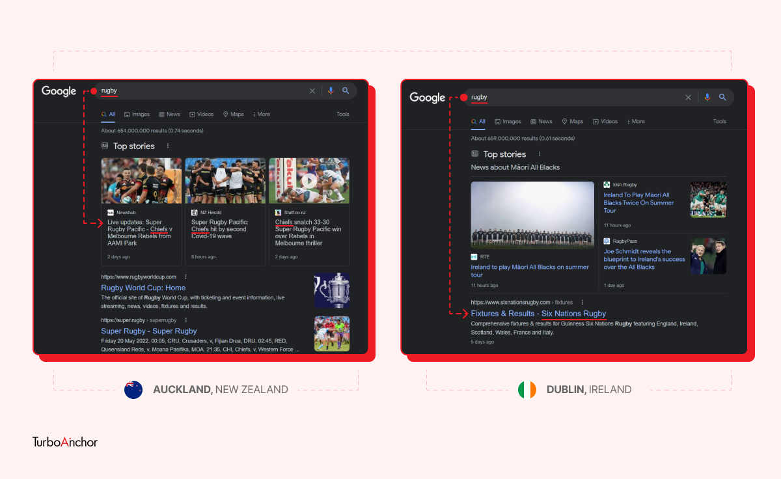The height and width of the screenshot is (479, 781).
Task: Click the "News about Māori All Blacks" heading
Action: click(x=515, y=167)
